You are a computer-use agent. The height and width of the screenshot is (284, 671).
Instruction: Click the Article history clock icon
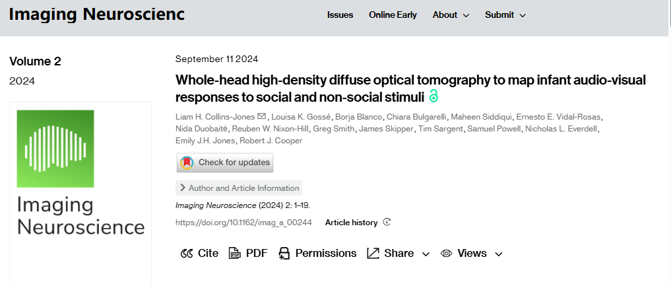(387, 223)
